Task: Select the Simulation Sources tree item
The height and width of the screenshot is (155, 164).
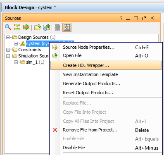Action: coord(34,56)
